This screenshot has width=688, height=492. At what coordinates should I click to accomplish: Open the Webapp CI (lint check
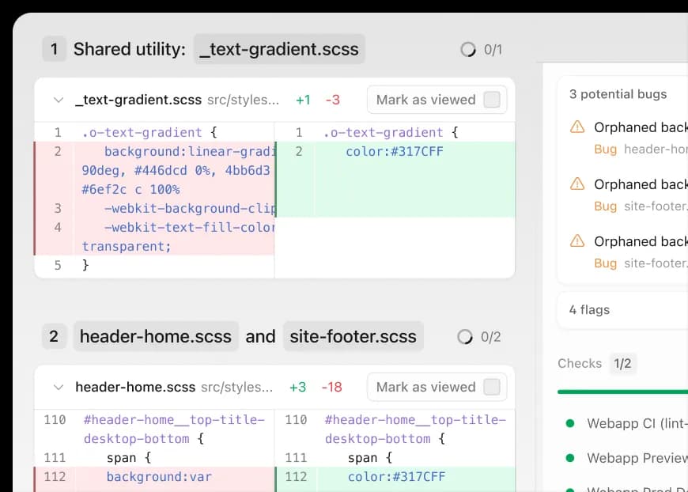pyautogui.click(x=637, y=423)
